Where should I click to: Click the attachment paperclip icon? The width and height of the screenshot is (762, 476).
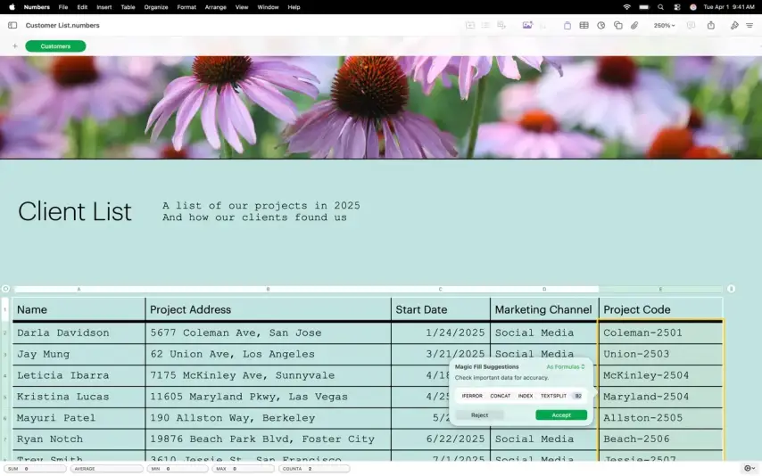click(x=634, y=26)
